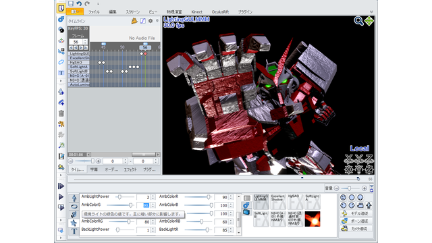Screen dimensions: 432x243
Task: Click the blue ring icon in left sidebar
Action: tap(61, 62)
